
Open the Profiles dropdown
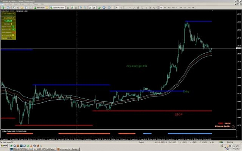pos(9,8)
